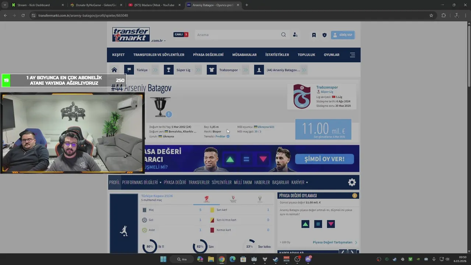The height and width of the screenshot is (265, 471).
Task: Open the settings gear icon
Action: [x=352, y=182]
